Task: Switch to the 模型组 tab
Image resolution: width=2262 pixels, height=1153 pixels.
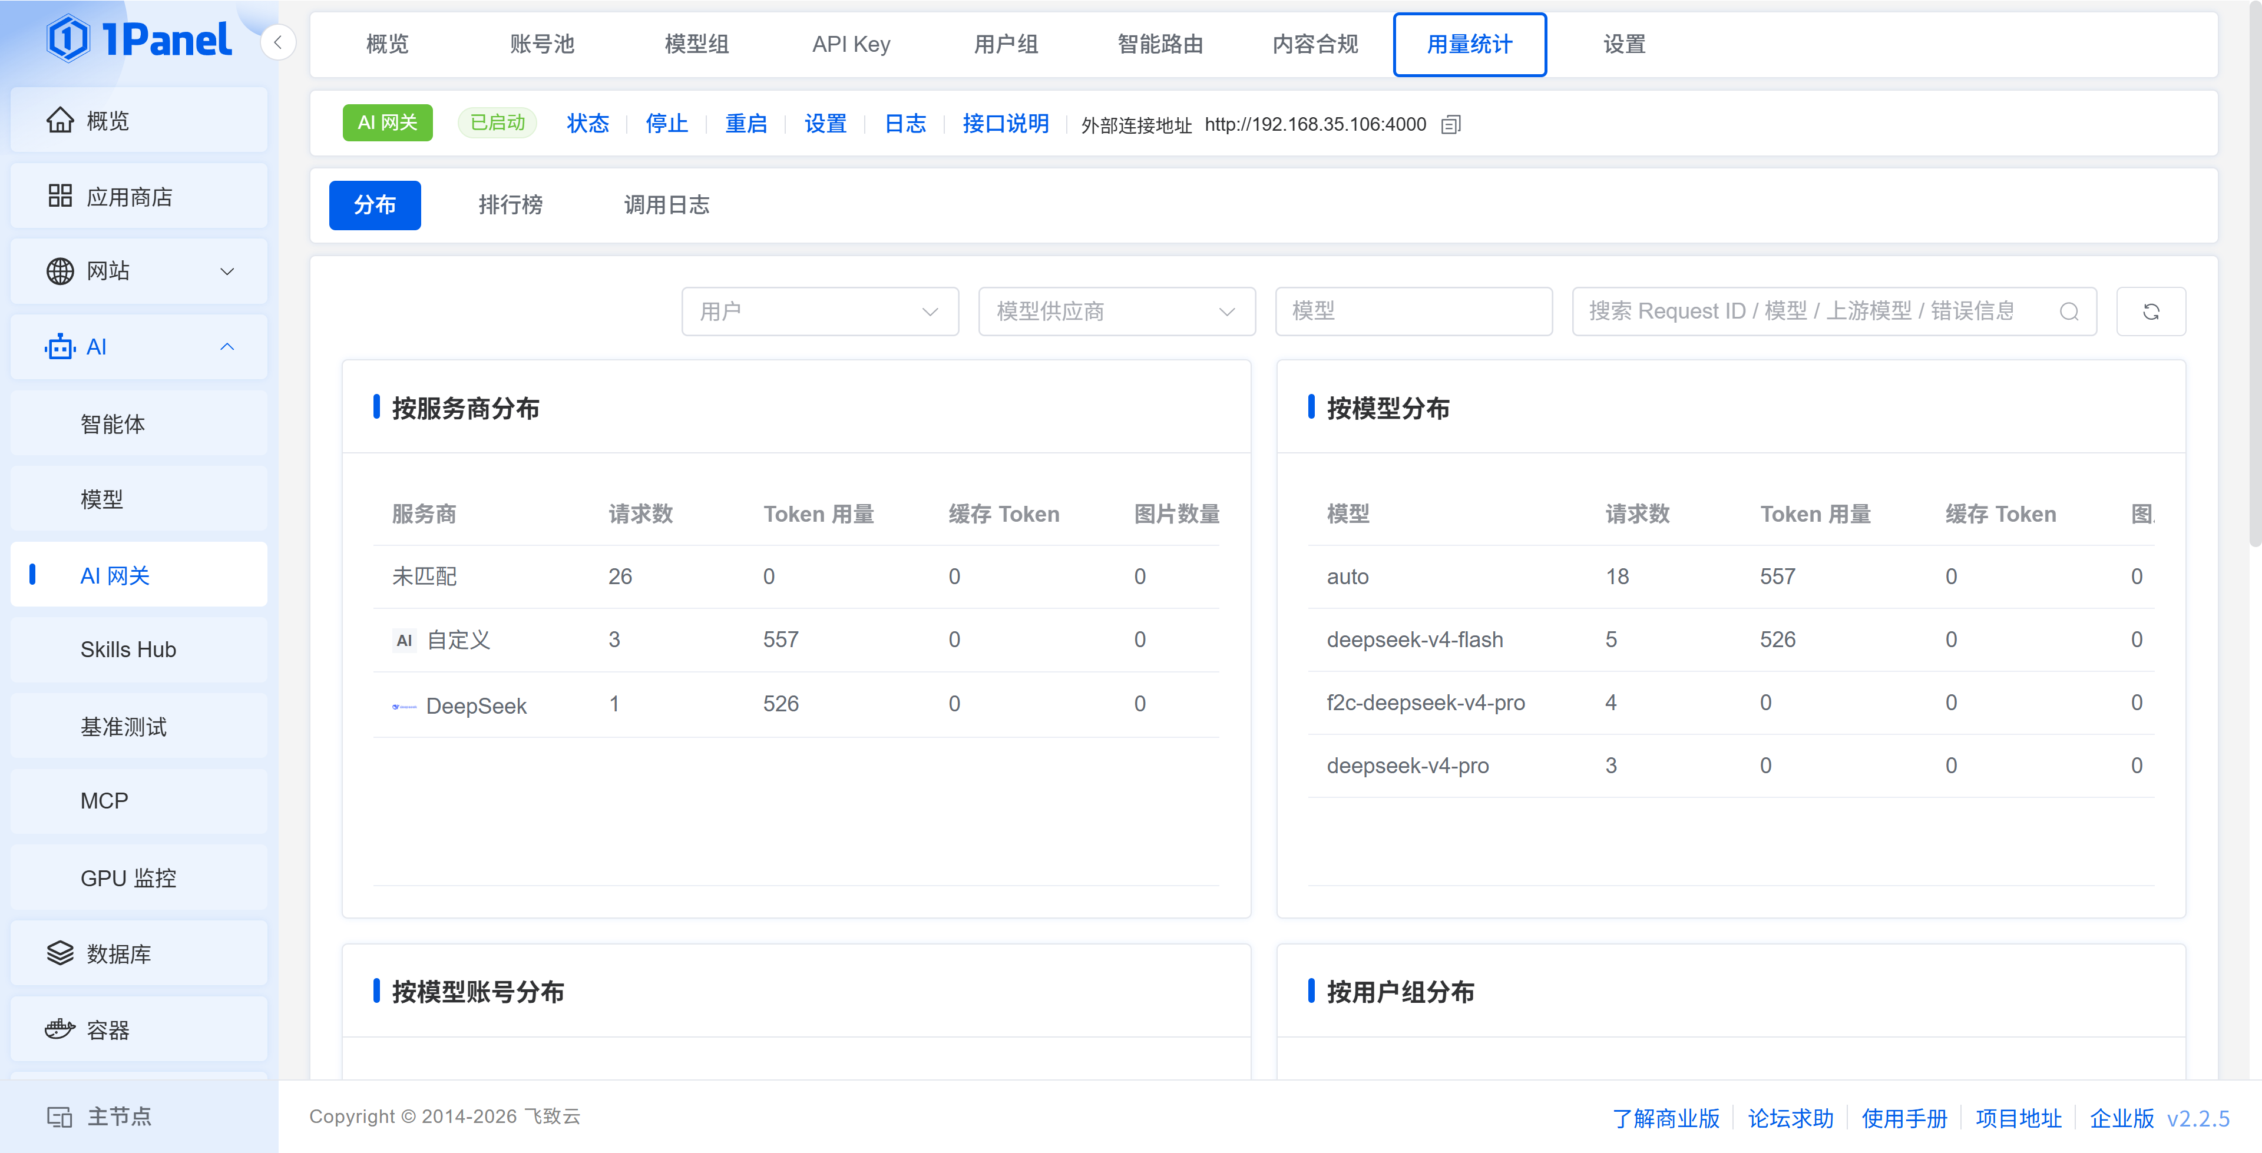Action: pyautogui.click(x=696, y=44)
